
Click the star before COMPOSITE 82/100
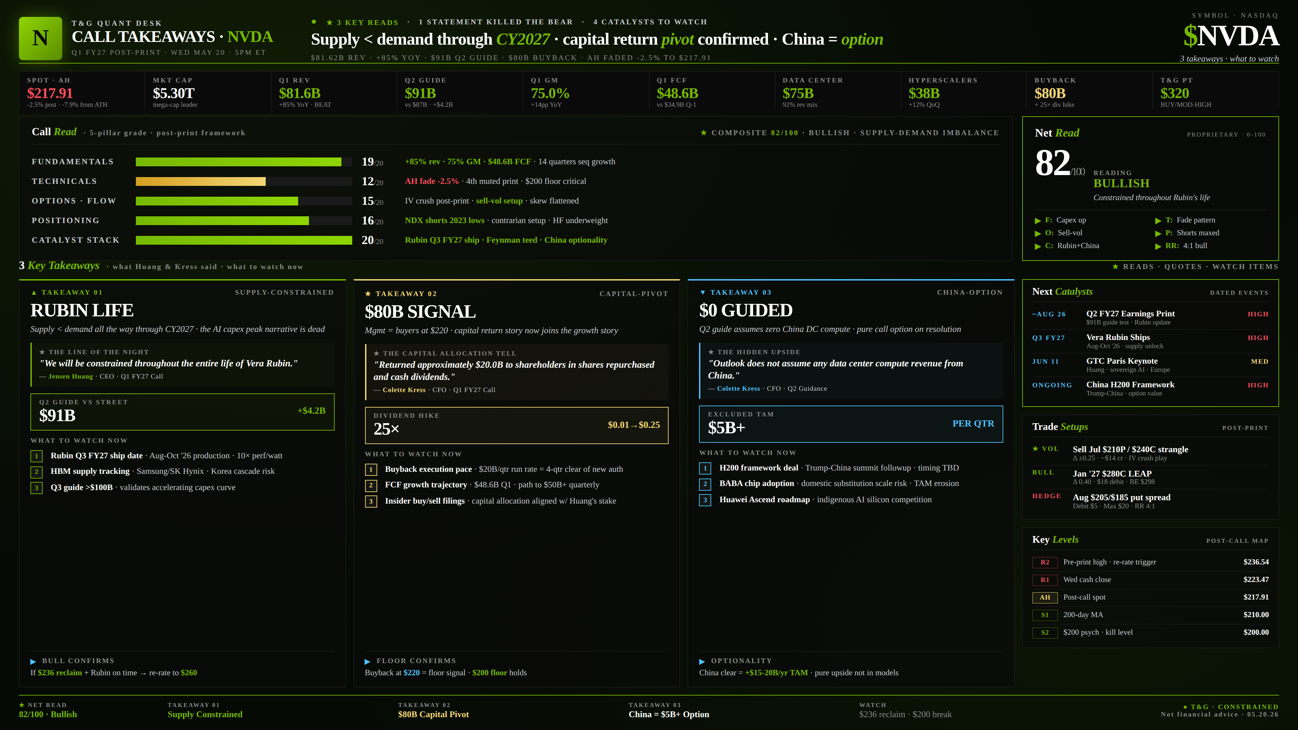click(x=703, y=132)
